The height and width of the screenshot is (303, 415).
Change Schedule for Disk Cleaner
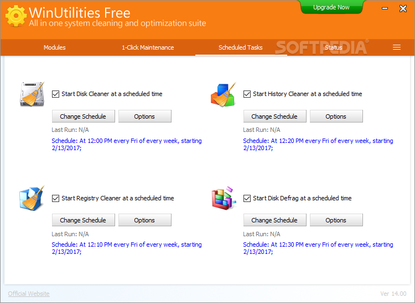click(x=84, y=116)
